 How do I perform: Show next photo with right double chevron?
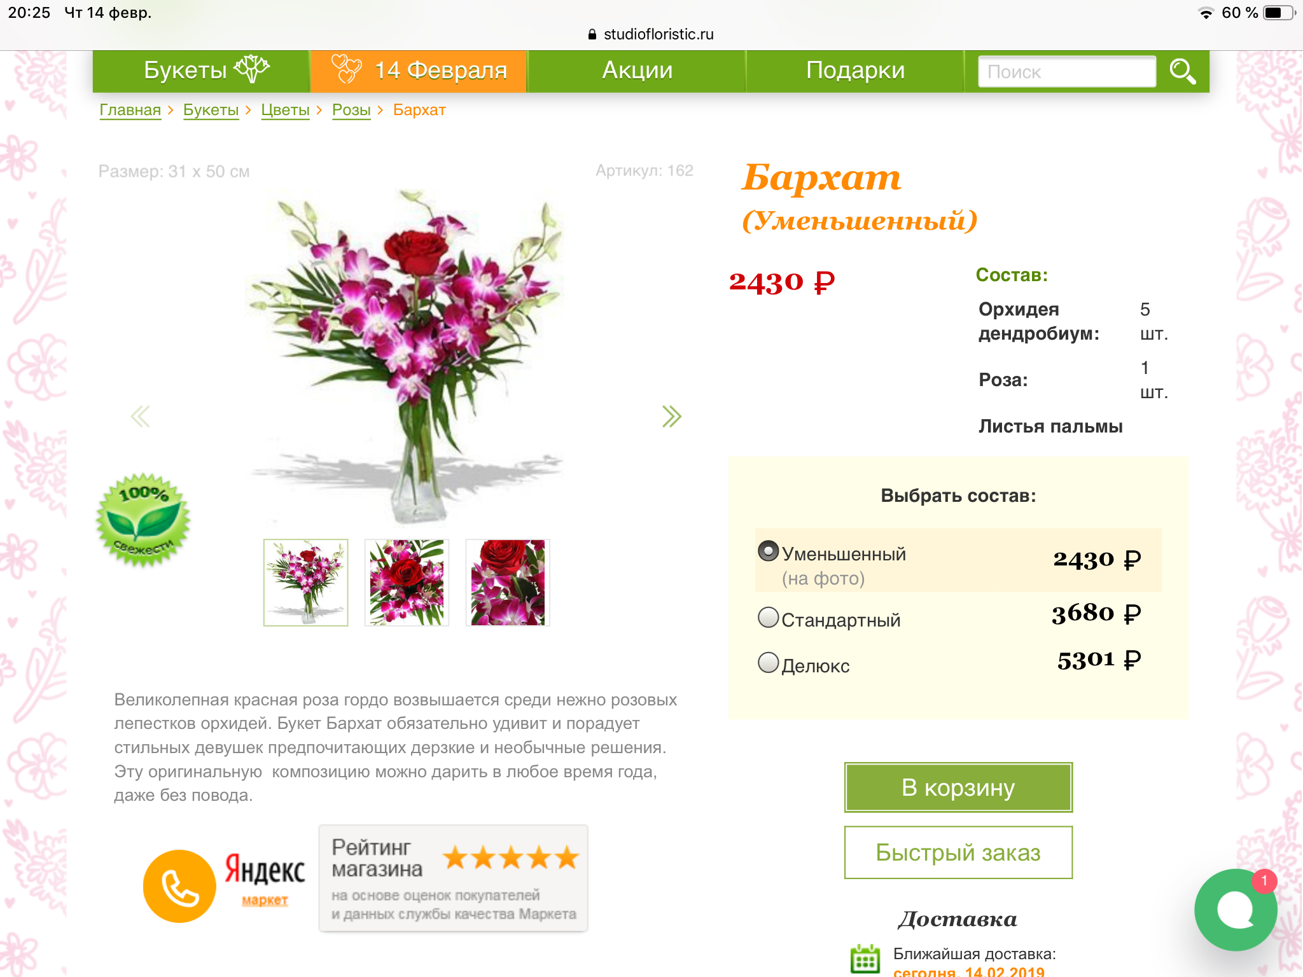pos(671,417)
